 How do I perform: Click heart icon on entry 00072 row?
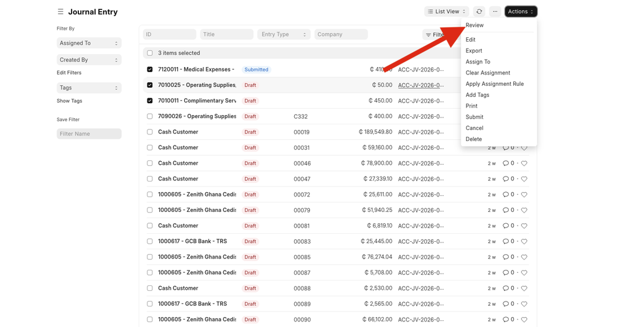(524, 195)
